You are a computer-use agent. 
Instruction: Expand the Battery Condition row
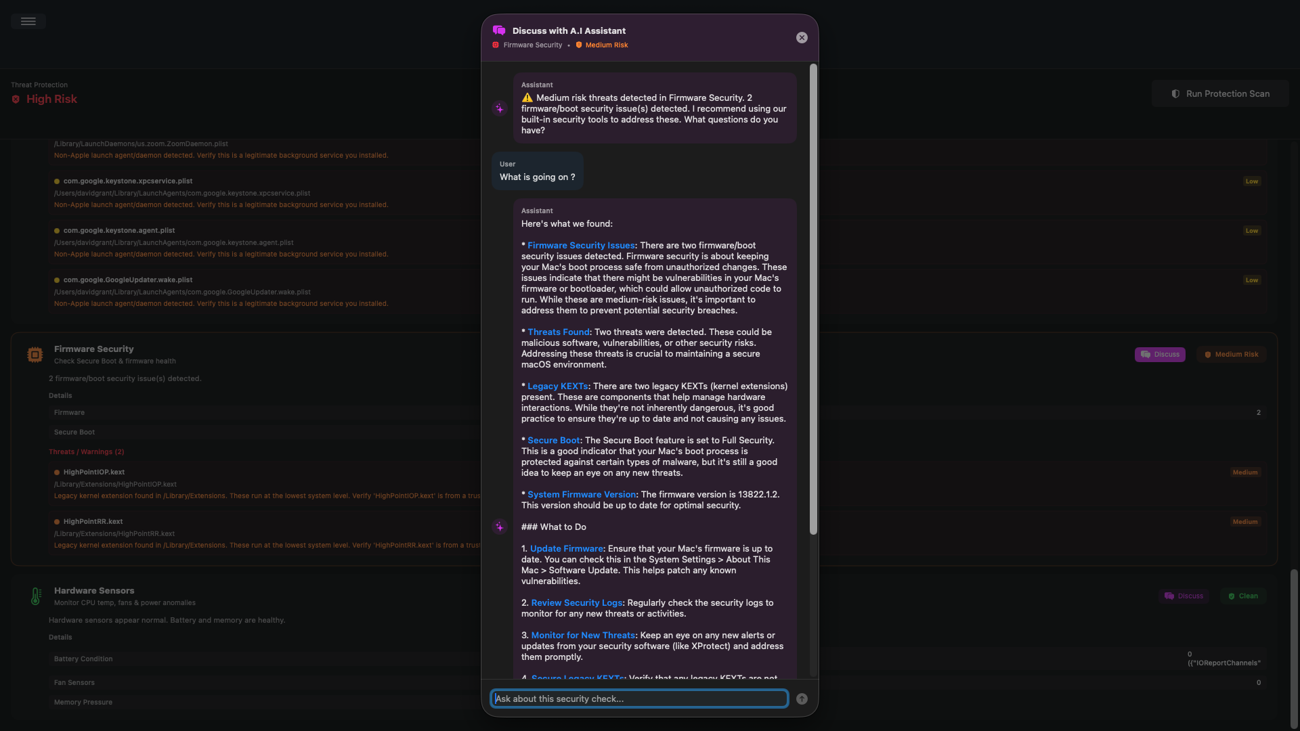pos(83,658)
